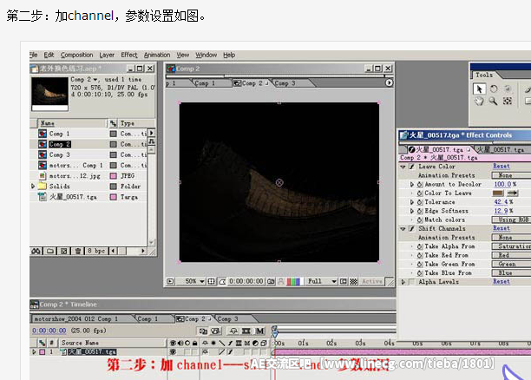The width and height of the screenshot is (531, 380).
Task: Toggle the Shy layers button in timeline
Action: [233, 331]
